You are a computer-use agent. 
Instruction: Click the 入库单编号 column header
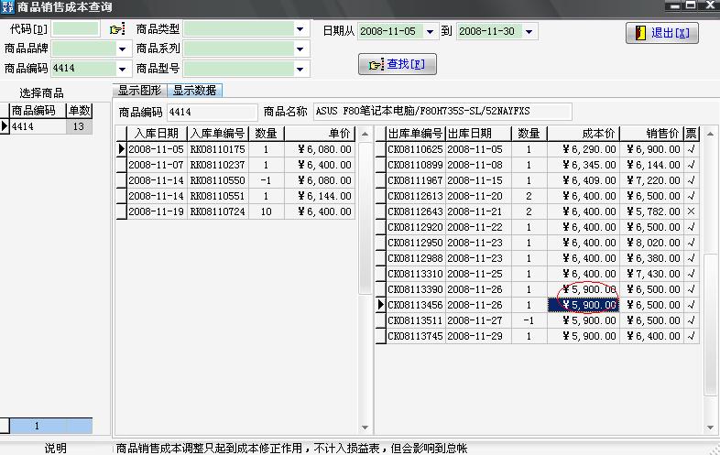(x=218, y=134)
